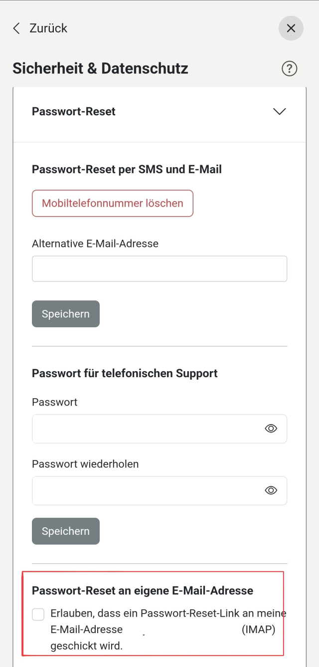Click the Passwort wiederholen field label
319x667 pixels.
click(85, 464)
